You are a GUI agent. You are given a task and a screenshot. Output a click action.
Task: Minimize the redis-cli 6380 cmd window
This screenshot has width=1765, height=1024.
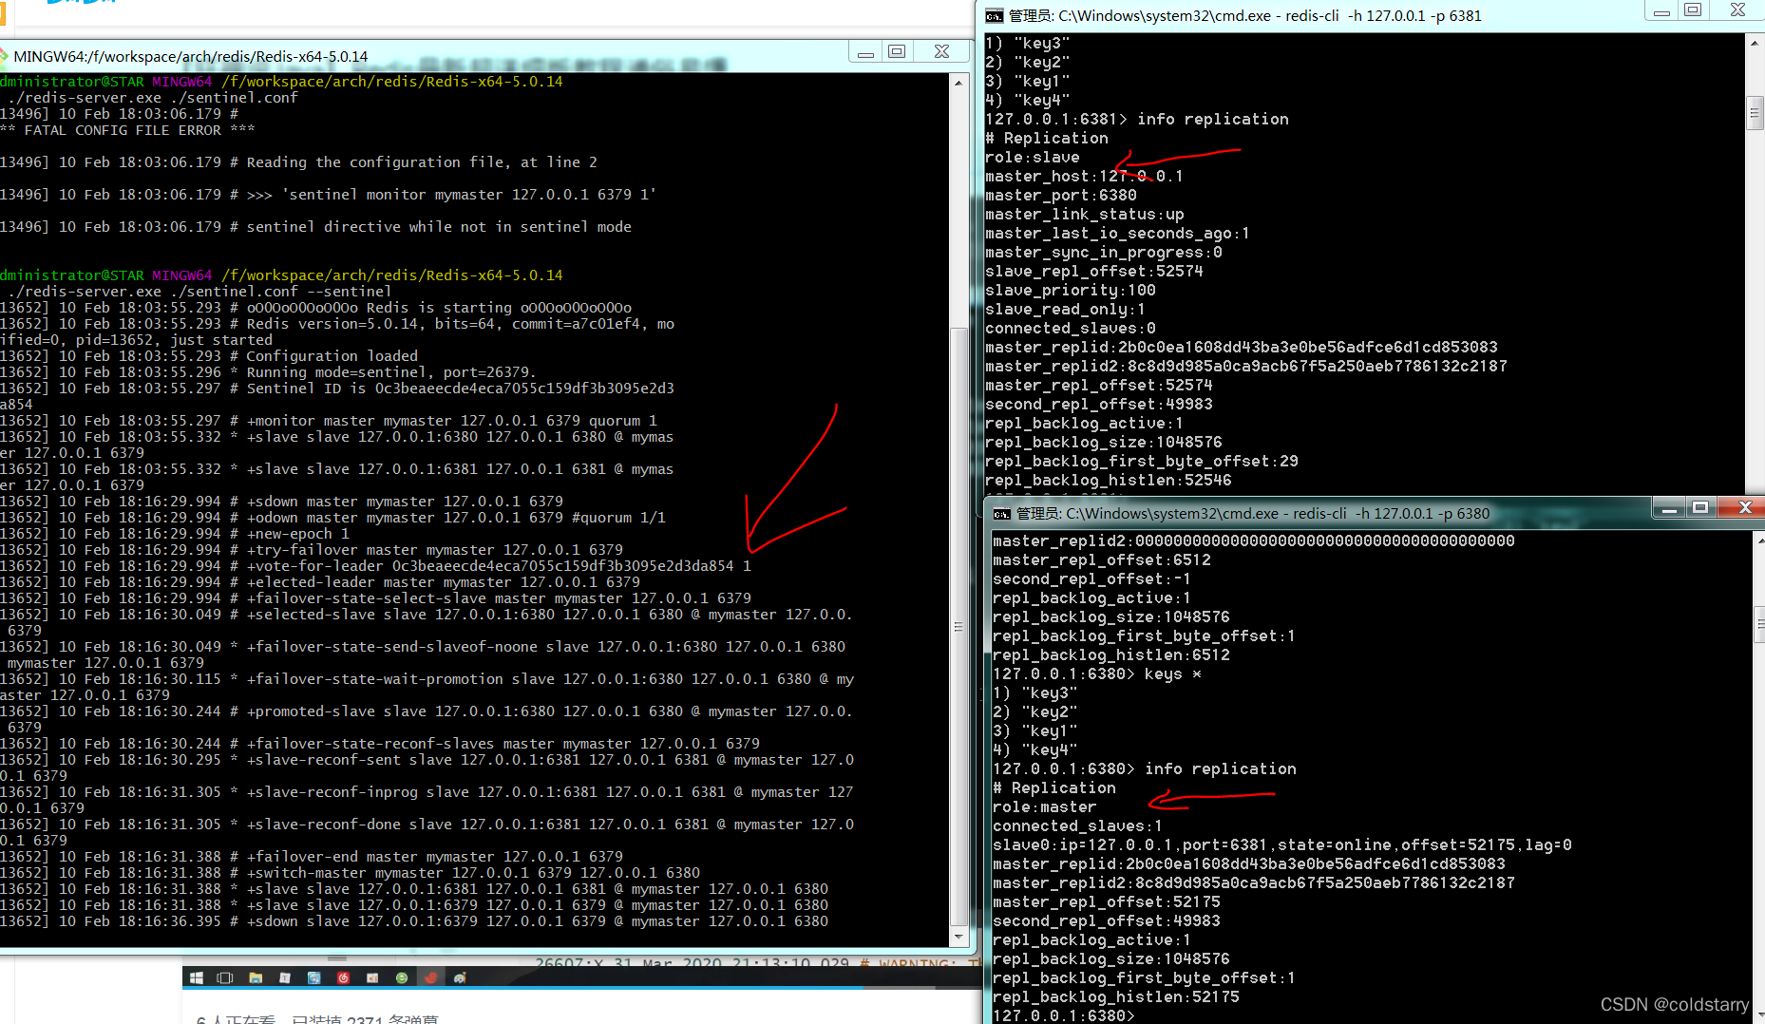tap(1669, 509)
